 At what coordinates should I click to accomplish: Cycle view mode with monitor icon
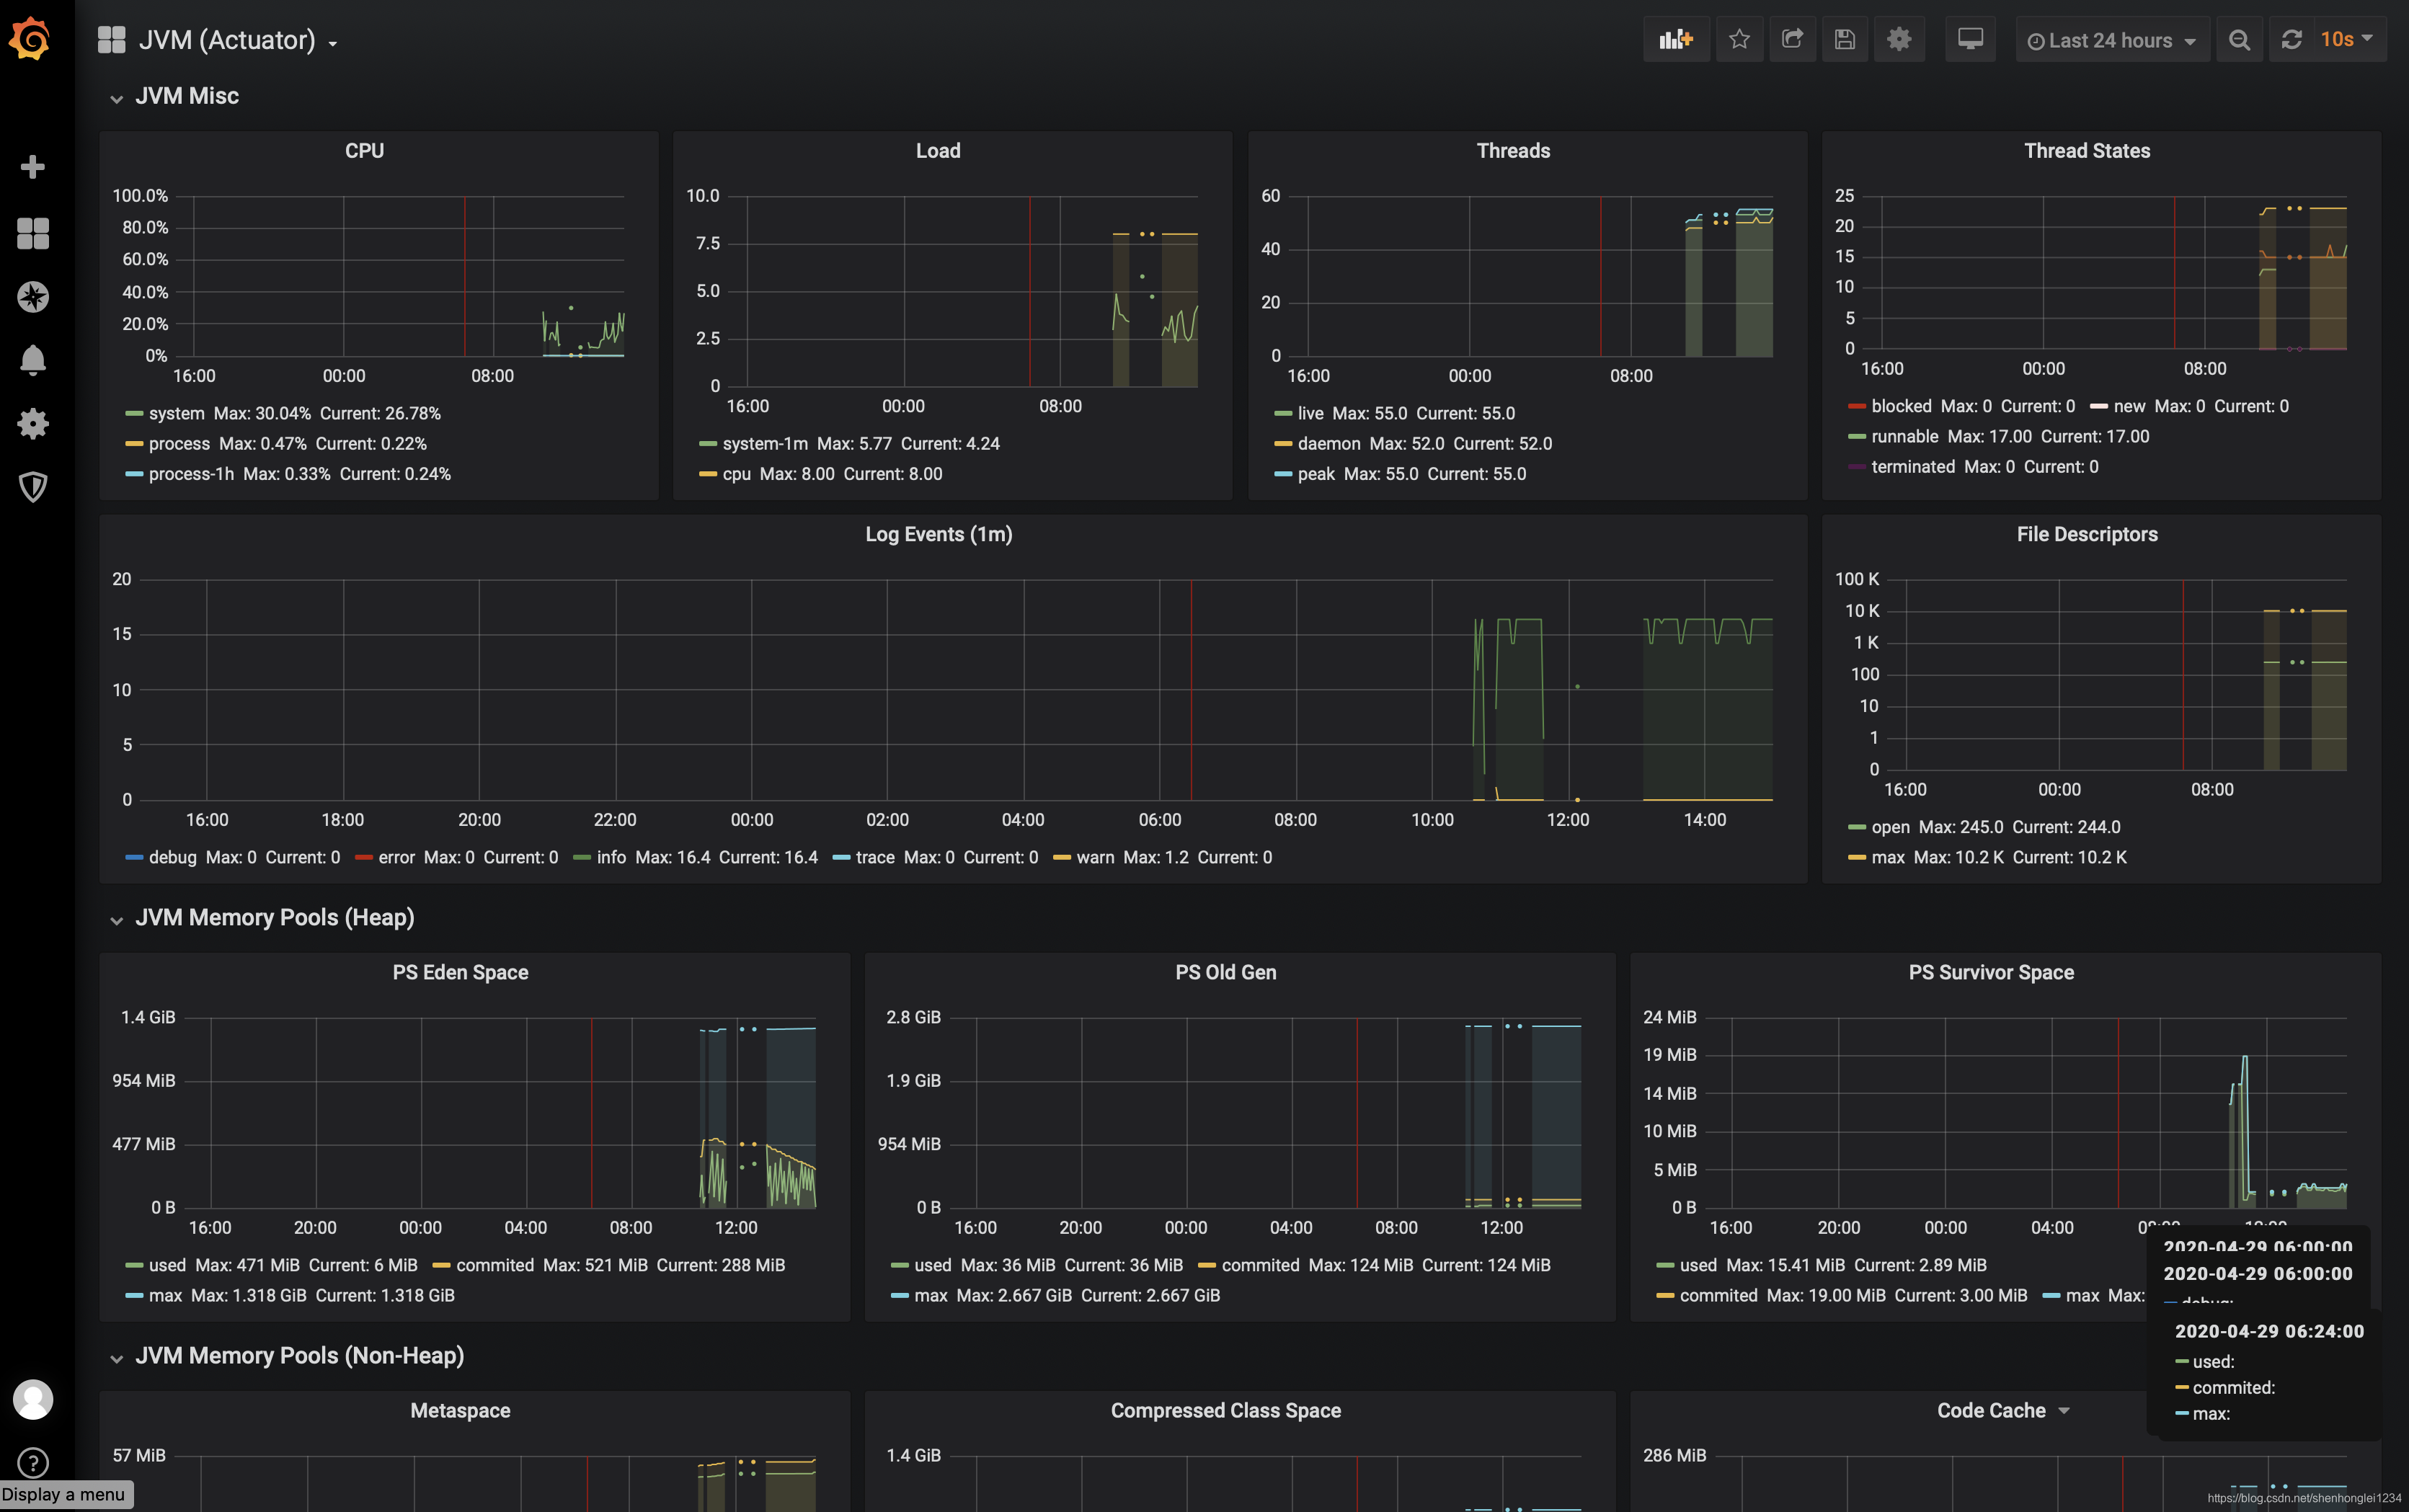[x=1970, y=40]
